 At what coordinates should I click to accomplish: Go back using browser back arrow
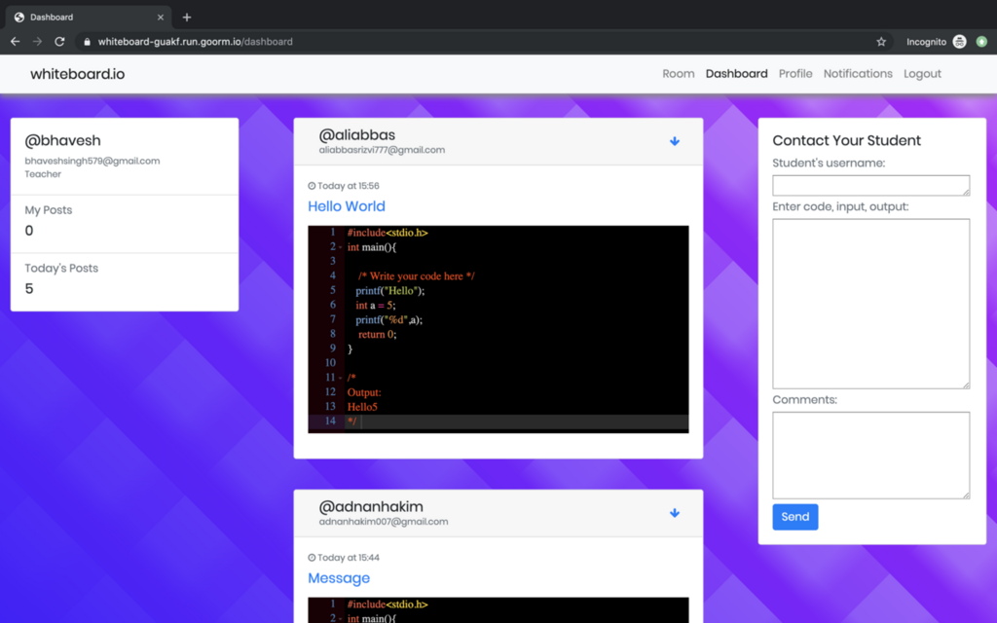point(16,41)
